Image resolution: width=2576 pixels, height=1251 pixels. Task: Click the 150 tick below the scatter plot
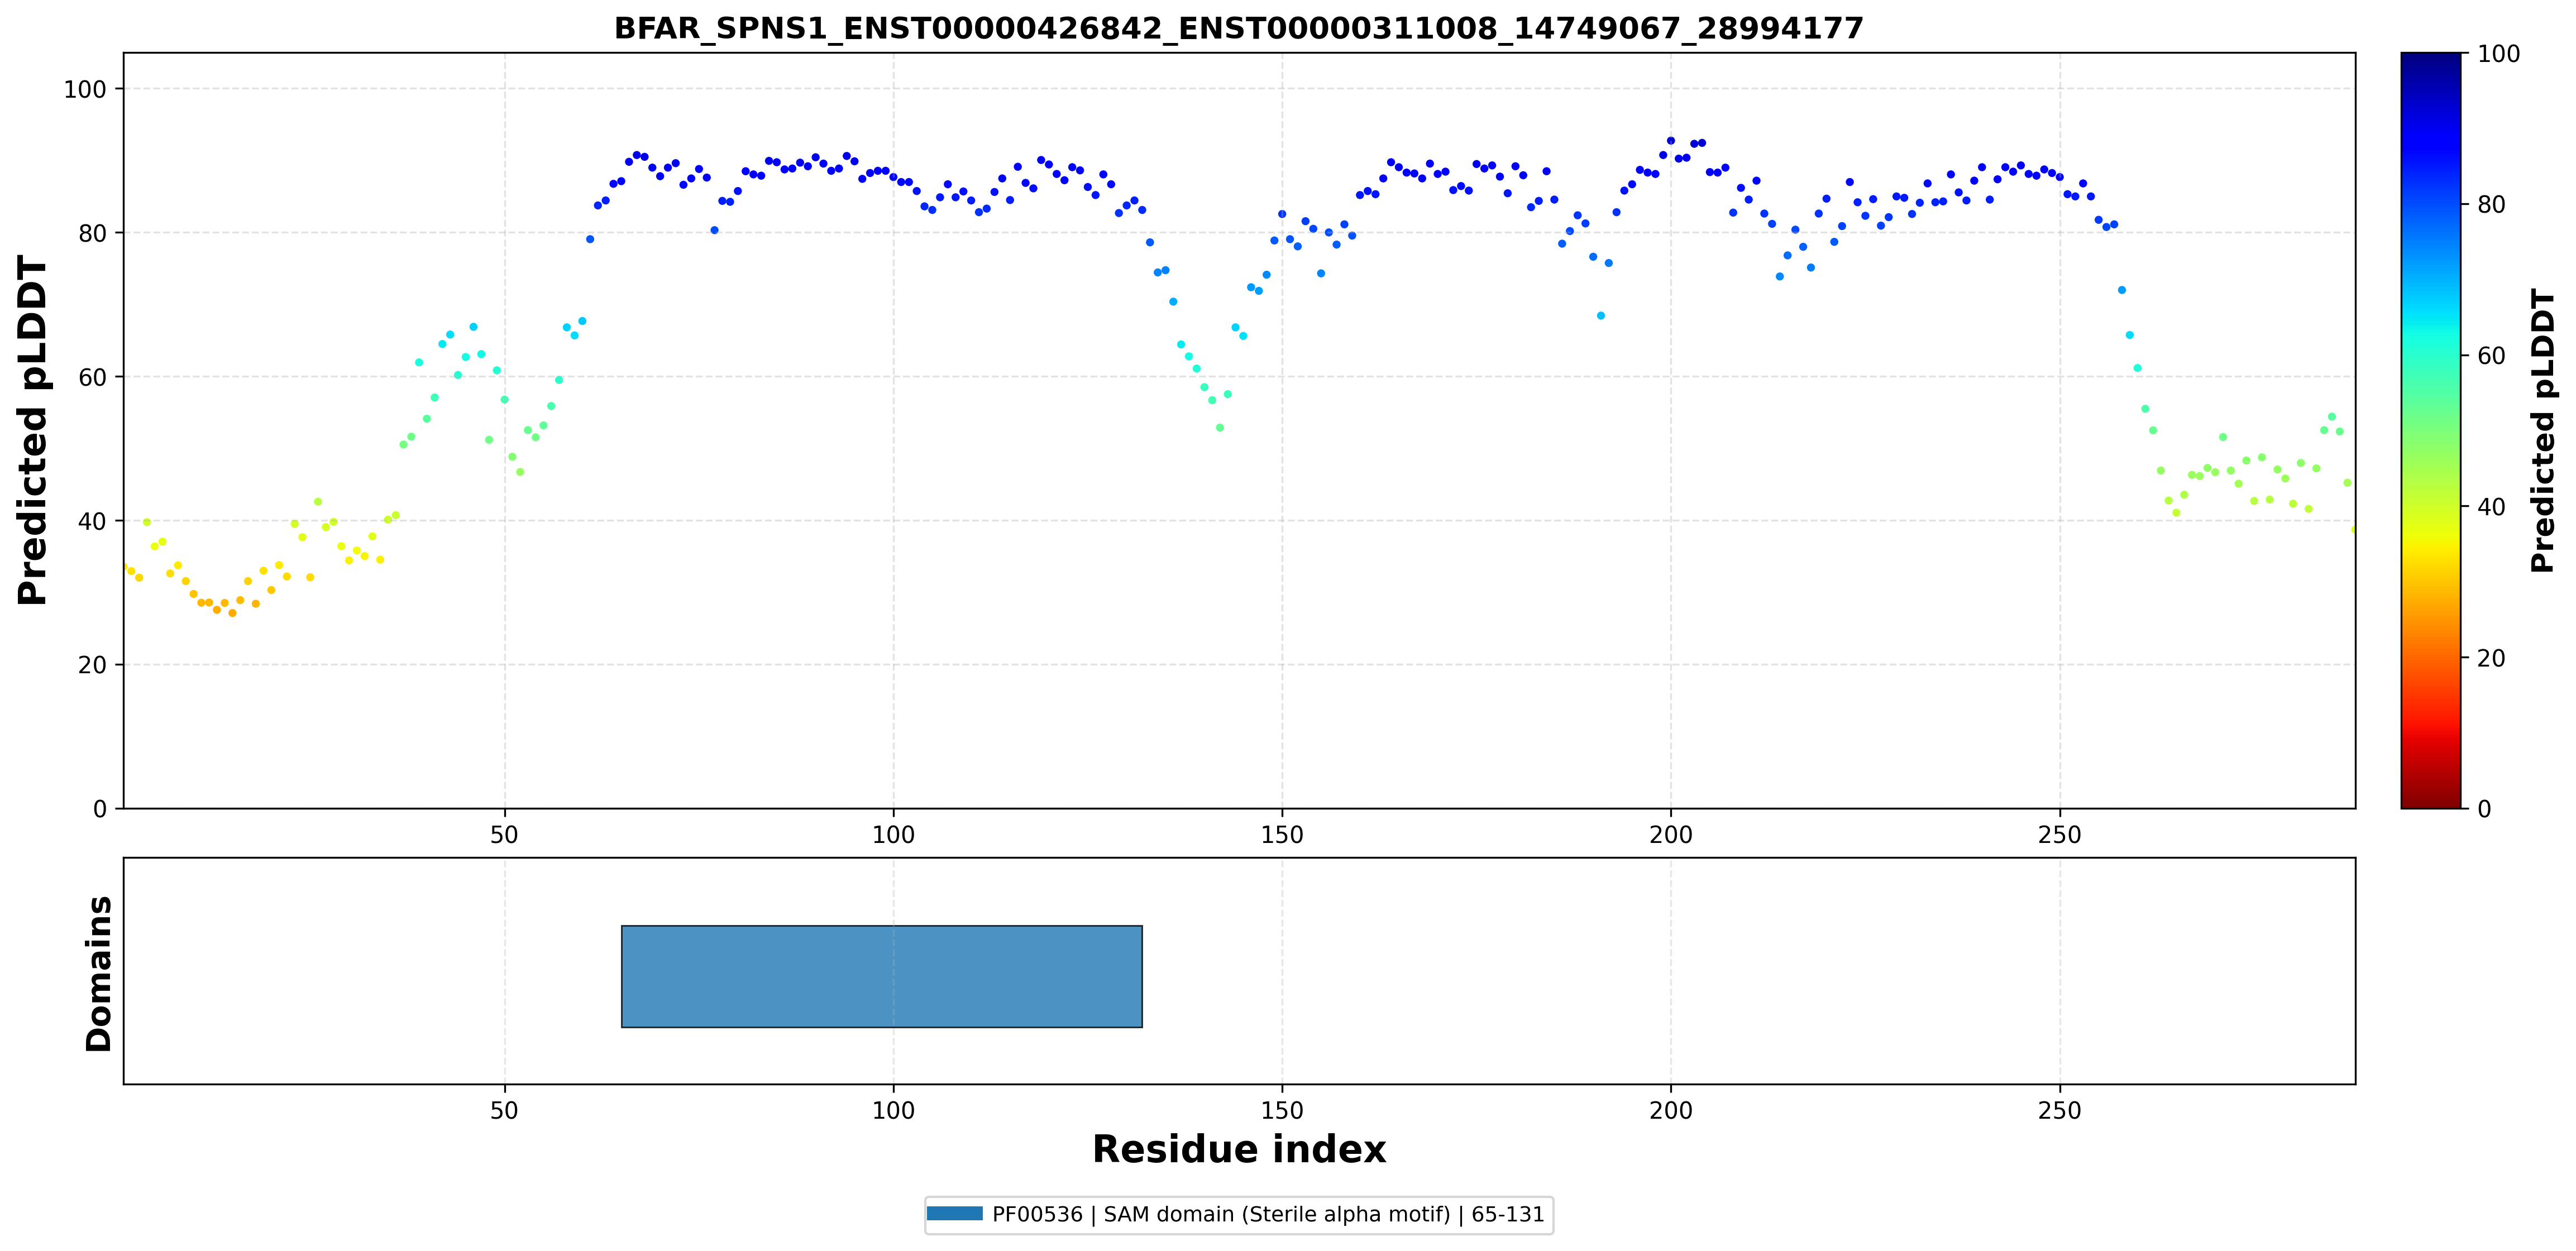point(1282,834)
